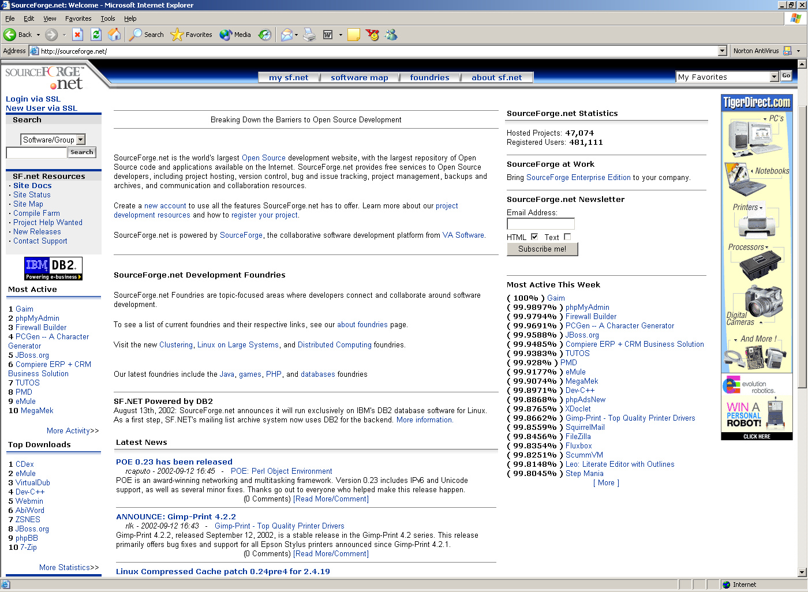The height and width of the screenshot is (592, 808).
Task: Click the Go button next to My Favorites
Action: pos(786,76)
